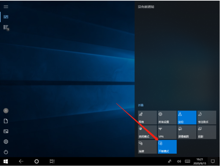
Task: Open the VPN quick action tile
Action: (x=167, y=132)
